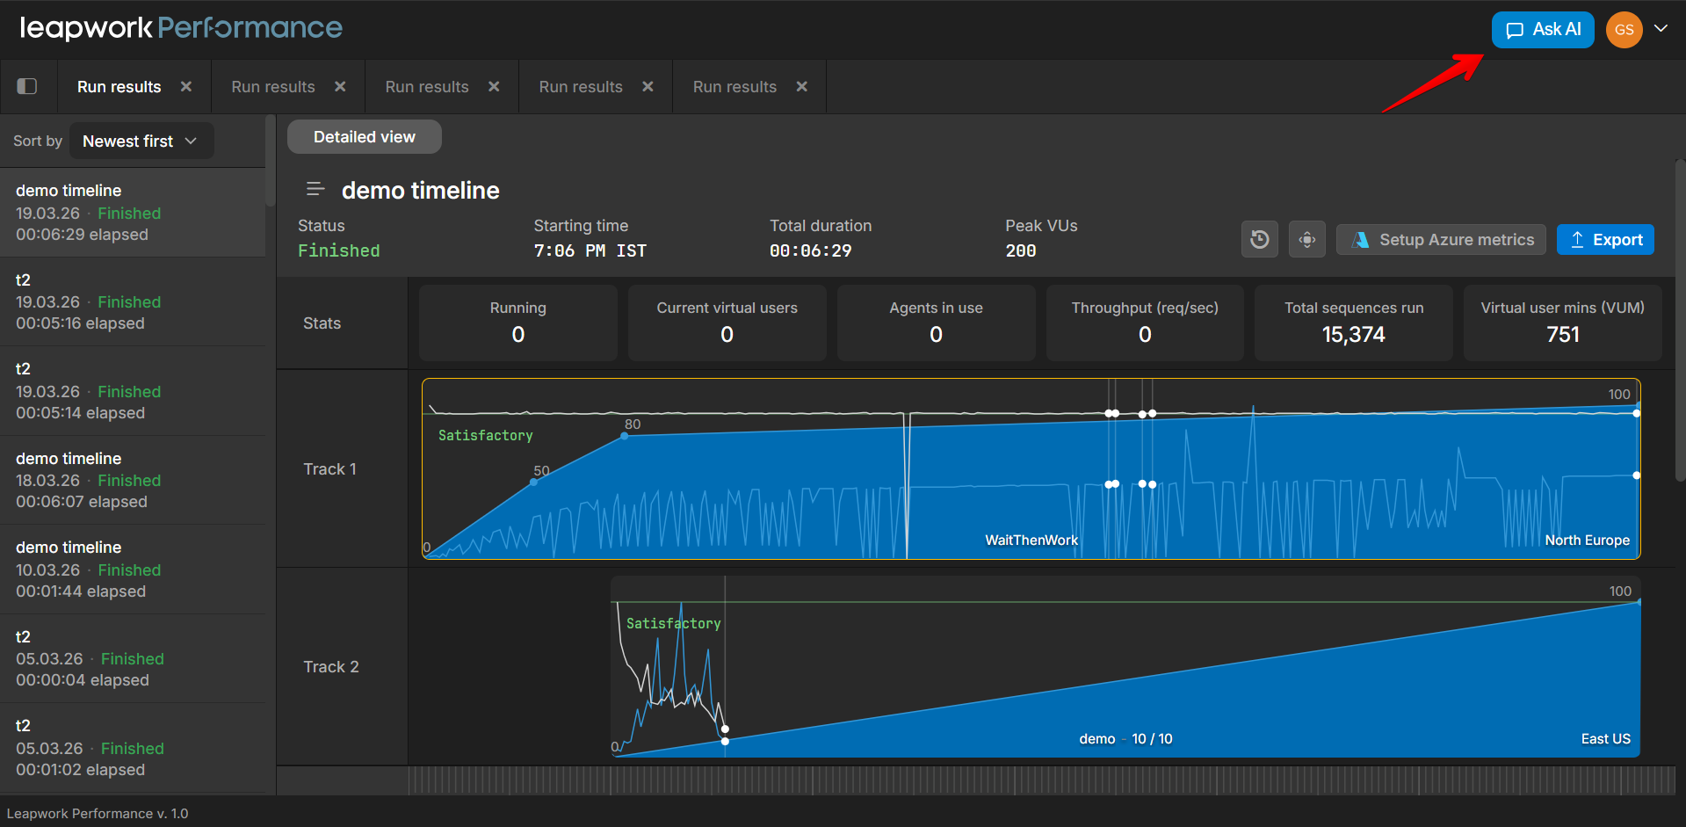Image resolution: width=1686 pixels, height=827 pixels.
Task: Click the GS user avatar
Action: (1624, 30)
